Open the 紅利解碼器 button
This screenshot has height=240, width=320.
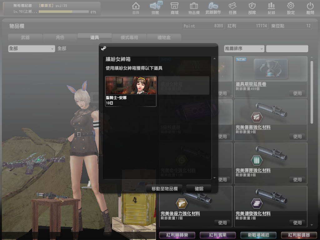[299, 235]
